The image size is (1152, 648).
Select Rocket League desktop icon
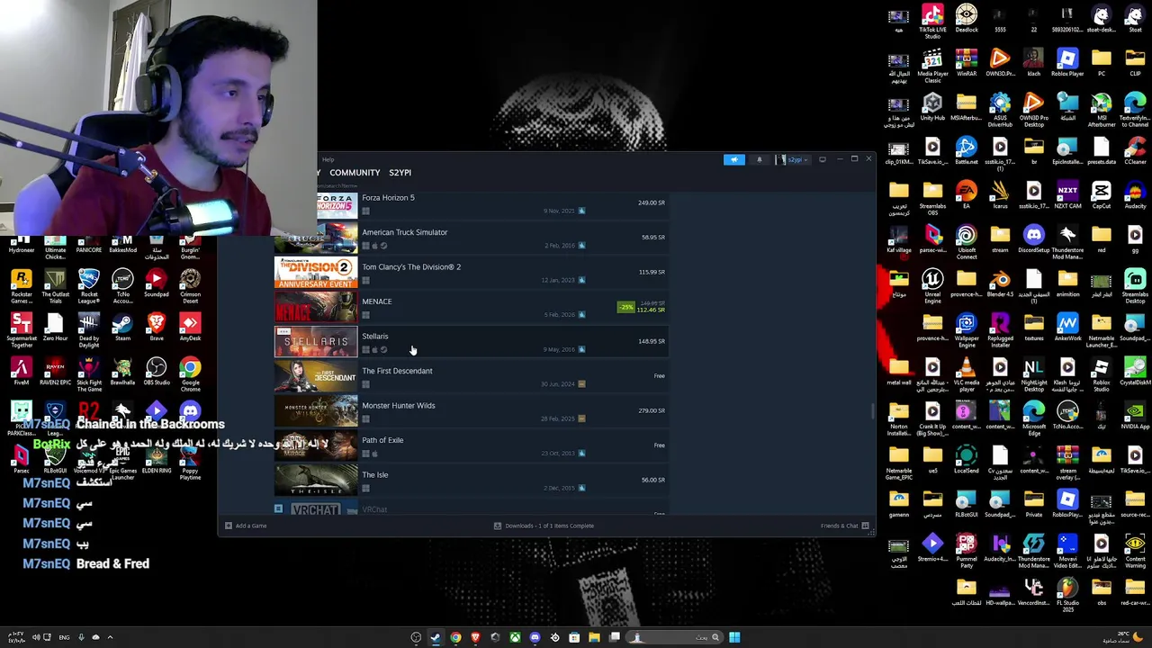pyautogui.click(x=89, y=286)
